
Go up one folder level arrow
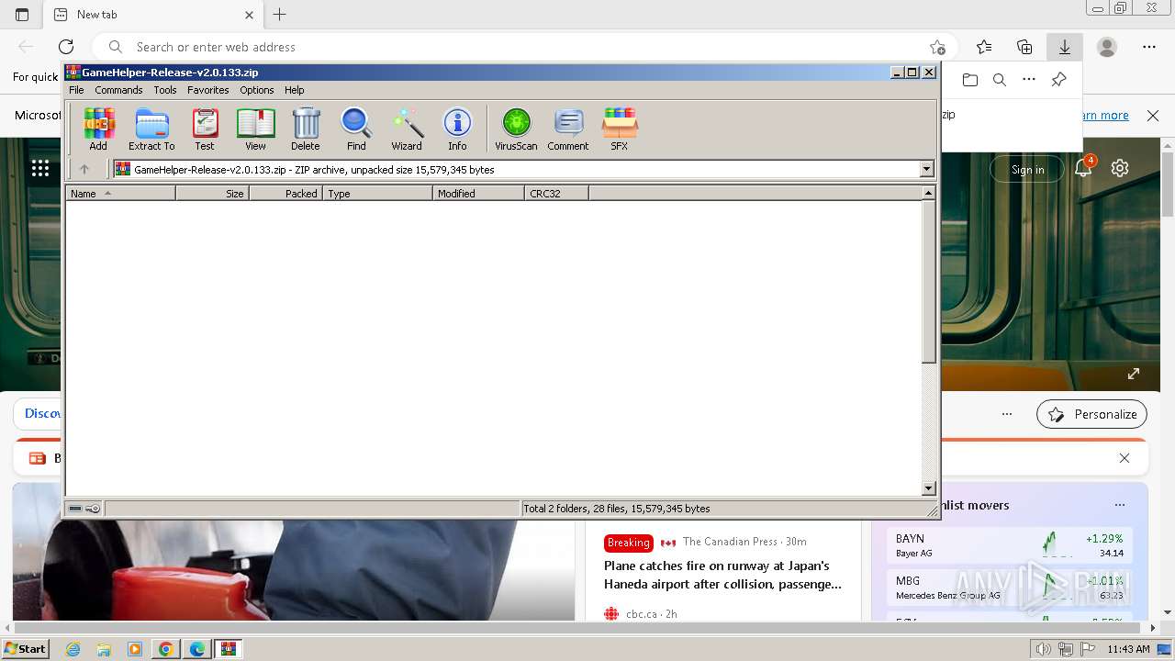[84, 169]
